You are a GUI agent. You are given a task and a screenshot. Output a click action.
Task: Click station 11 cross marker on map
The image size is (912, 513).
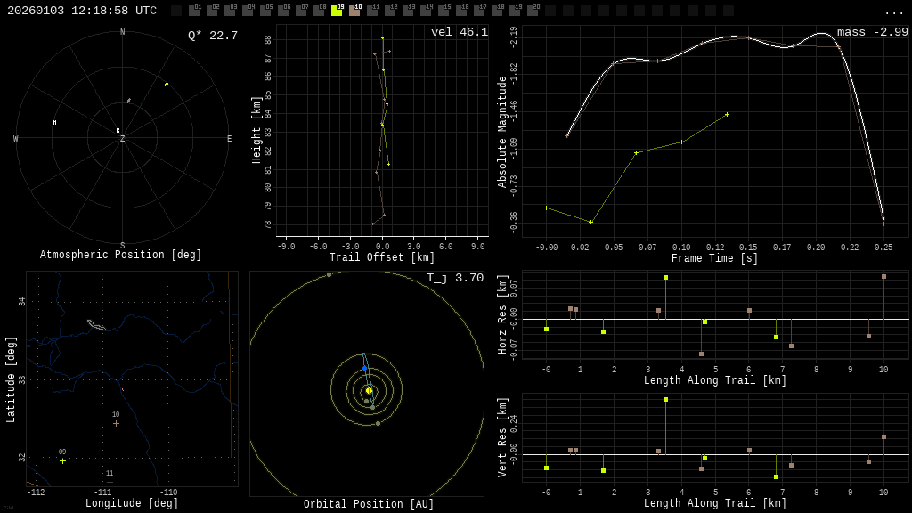tap(110, 482)
